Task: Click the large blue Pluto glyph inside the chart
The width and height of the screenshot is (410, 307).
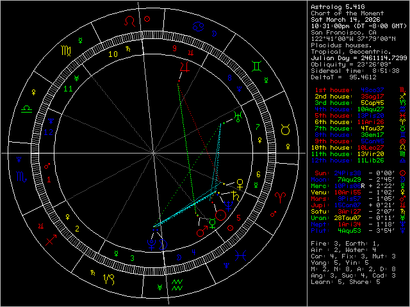Action: click(151, 245)
